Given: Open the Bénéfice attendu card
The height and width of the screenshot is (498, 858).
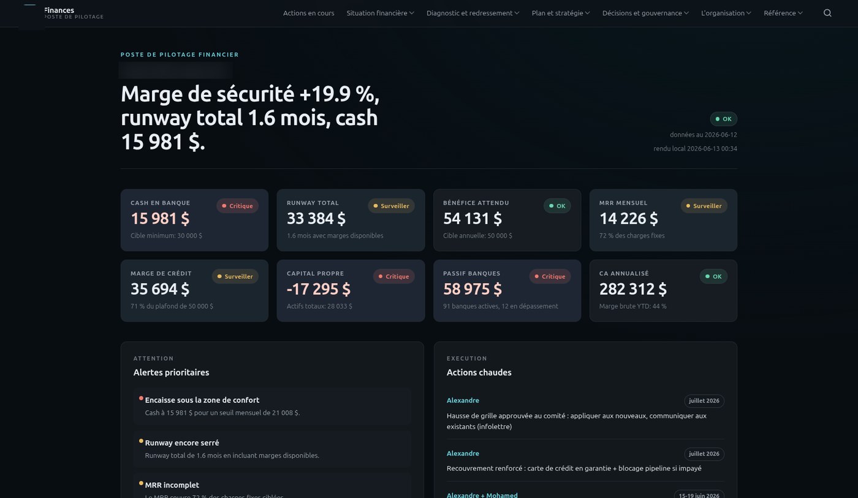Looking at the screenshot, I should point(507,220).
